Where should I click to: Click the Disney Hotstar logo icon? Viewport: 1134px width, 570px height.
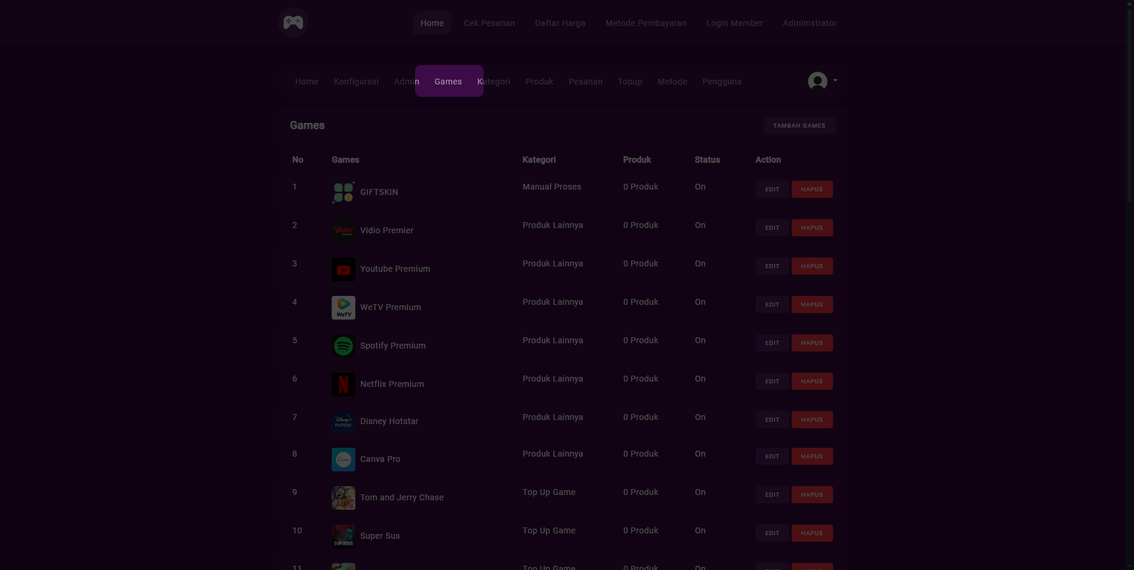344,422
